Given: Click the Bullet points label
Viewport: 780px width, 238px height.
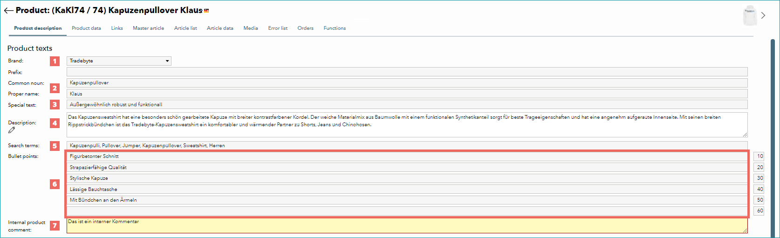Looking at the screenshot, I should click(23, 156).
